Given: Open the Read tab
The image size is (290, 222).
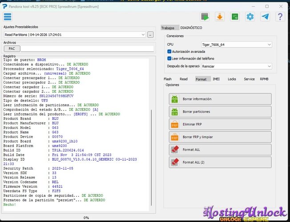Looking at the screenshot, I should click(x=184, y=79).
